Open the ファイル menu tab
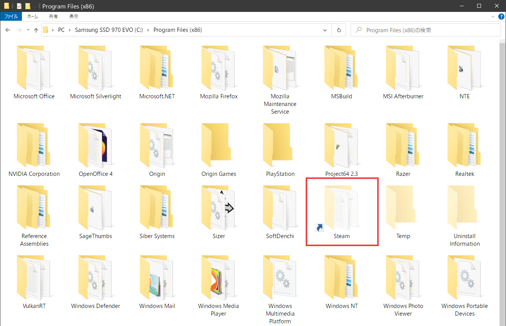The width and height of the screenshot is (506, 326). click(x=11, y=17)
